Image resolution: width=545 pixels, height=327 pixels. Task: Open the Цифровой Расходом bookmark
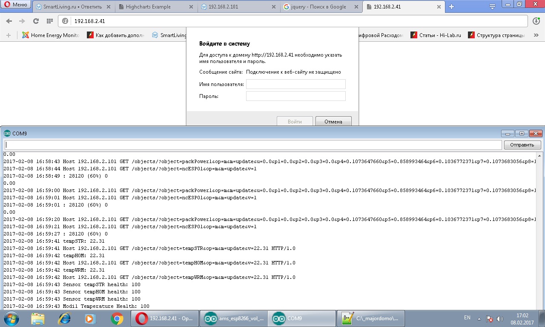point(381,35)
